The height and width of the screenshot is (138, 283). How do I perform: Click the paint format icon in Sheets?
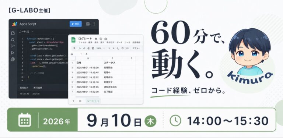(x=93, y=48)
